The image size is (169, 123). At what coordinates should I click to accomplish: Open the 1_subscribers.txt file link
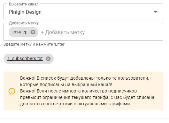click(25, 58)
